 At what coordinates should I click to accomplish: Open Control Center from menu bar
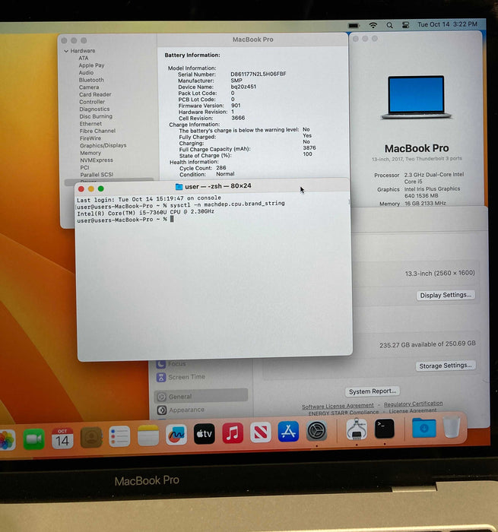405,25
